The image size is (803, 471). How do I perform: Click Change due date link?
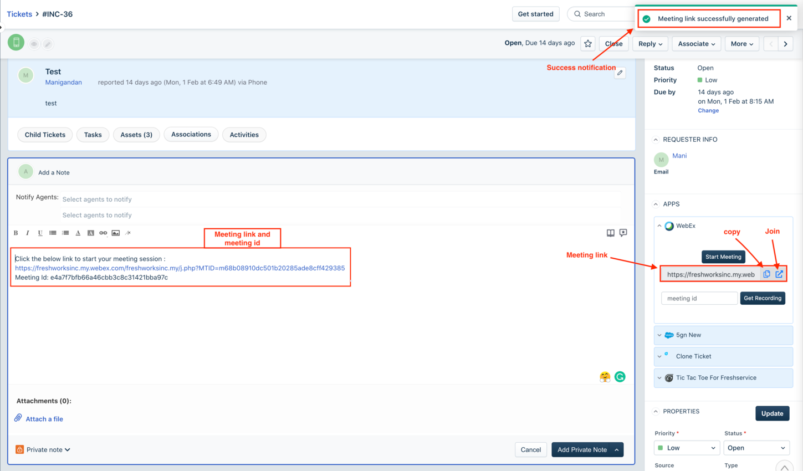[x=708, y=110]
